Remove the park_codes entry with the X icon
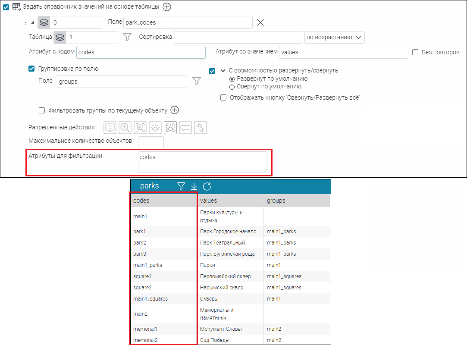Image resolution: width=467 pixels, height=345 pixels. [x=260, y=22]
